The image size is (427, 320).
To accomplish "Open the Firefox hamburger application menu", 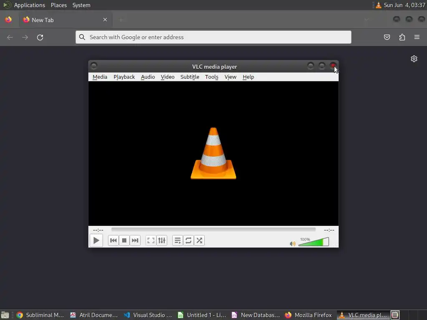I will click(417, 37).
